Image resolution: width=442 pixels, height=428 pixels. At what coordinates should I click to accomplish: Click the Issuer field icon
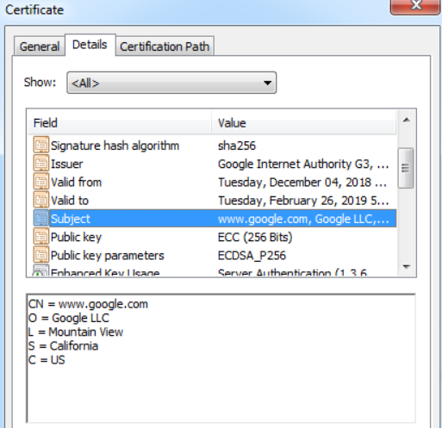pos(41,164)
